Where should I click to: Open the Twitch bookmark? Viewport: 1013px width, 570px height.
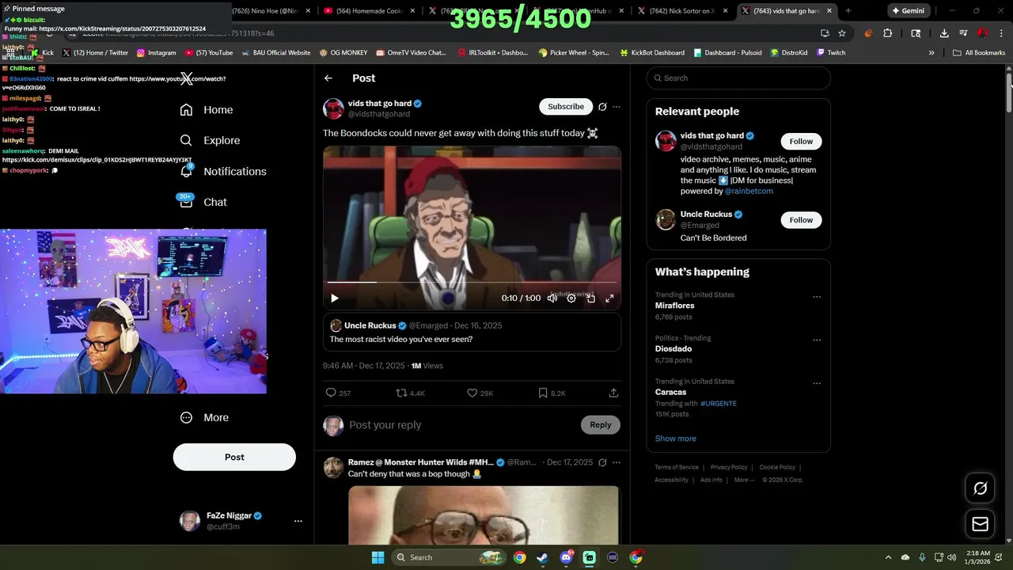(831, 53)
